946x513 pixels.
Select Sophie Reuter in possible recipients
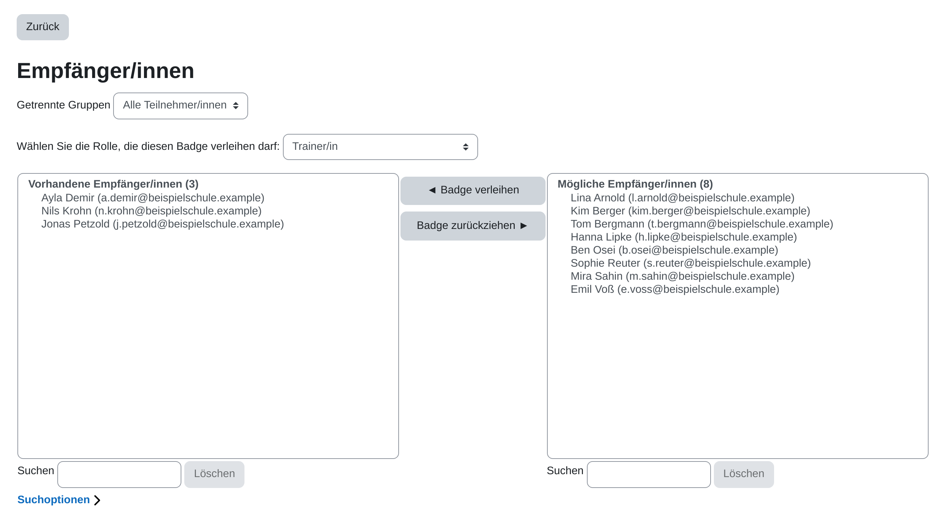[690, 263]
